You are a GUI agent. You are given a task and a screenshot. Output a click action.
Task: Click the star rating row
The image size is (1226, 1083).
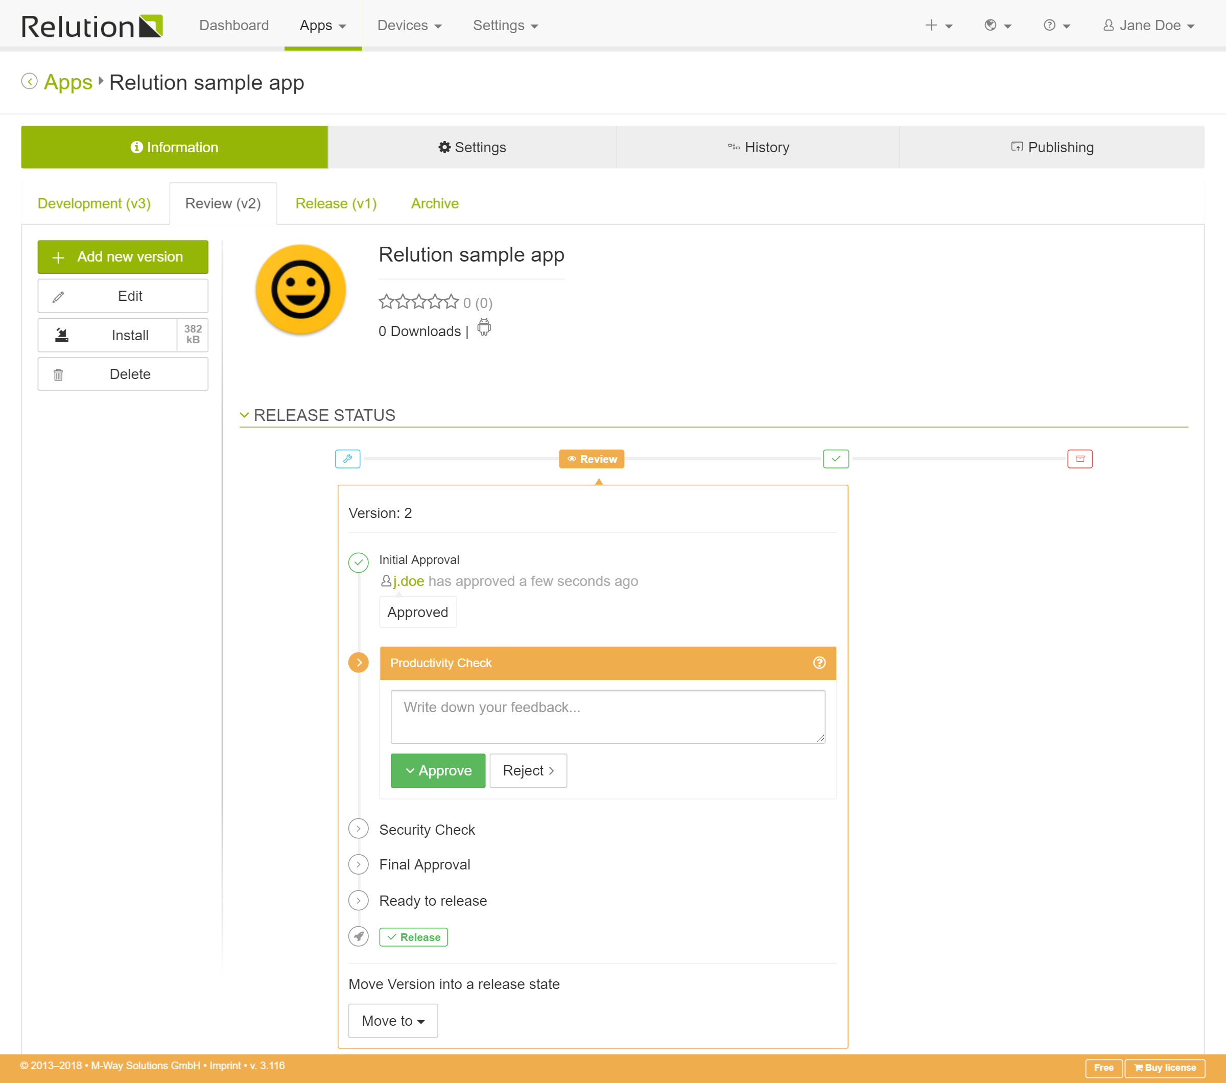419,301
